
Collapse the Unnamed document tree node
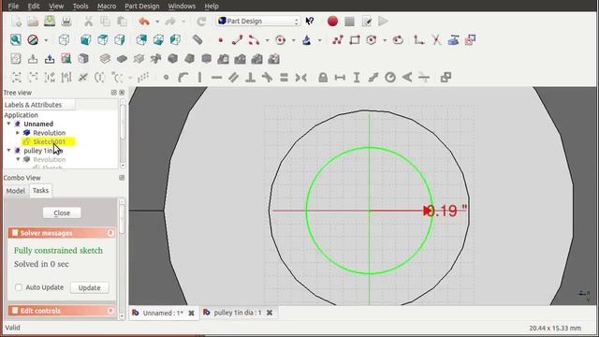click(8, 124)
